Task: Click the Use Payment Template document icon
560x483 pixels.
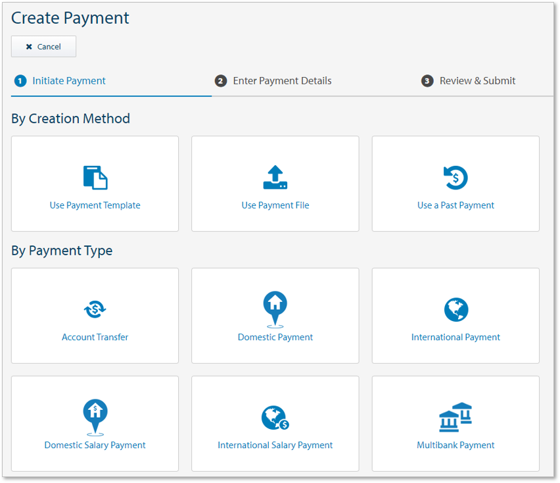Action: click(95, 176)
